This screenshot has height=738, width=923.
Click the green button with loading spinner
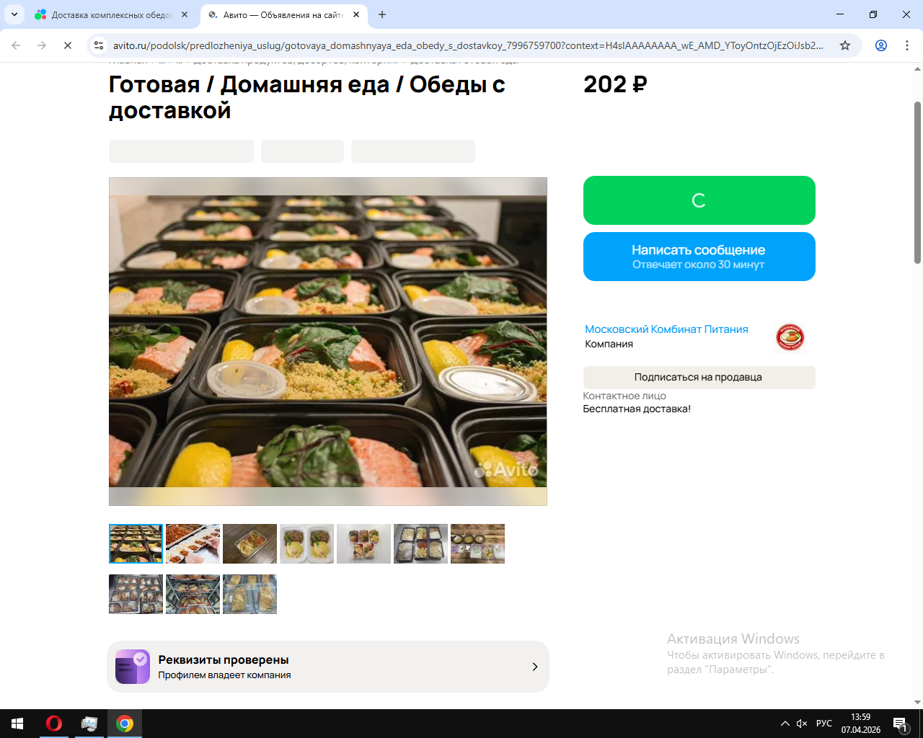tap(699, 200)
